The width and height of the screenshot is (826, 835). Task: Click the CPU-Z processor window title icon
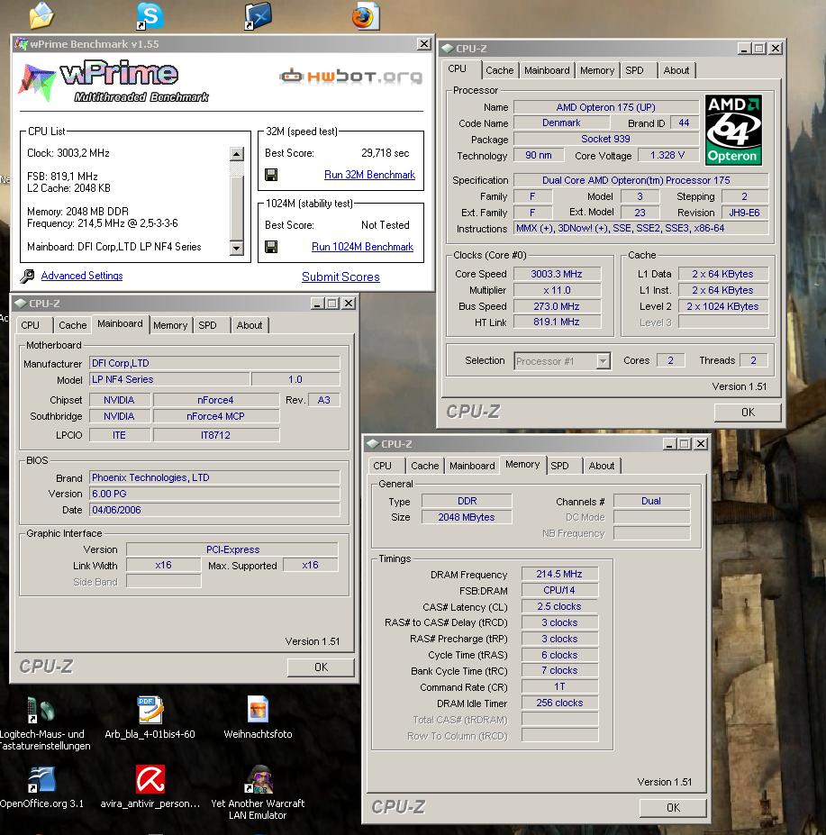448,49
